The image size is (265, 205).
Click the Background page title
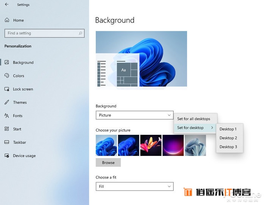pos(115,20)
